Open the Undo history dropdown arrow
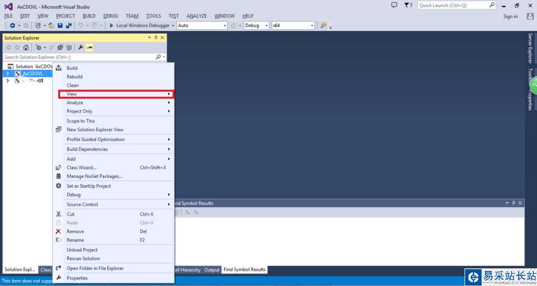The height and width of the screenshot is (286, 537). point(87,26)
